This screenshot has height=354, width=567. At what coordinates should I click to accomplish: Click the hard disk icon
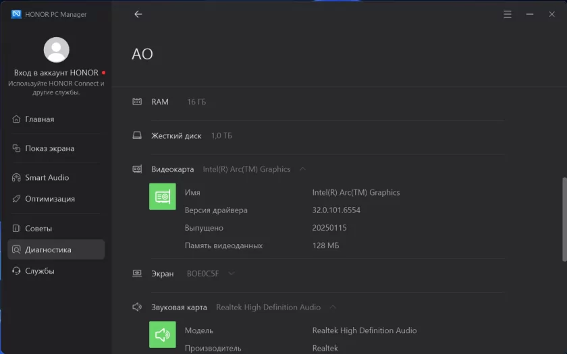(137, 136)
